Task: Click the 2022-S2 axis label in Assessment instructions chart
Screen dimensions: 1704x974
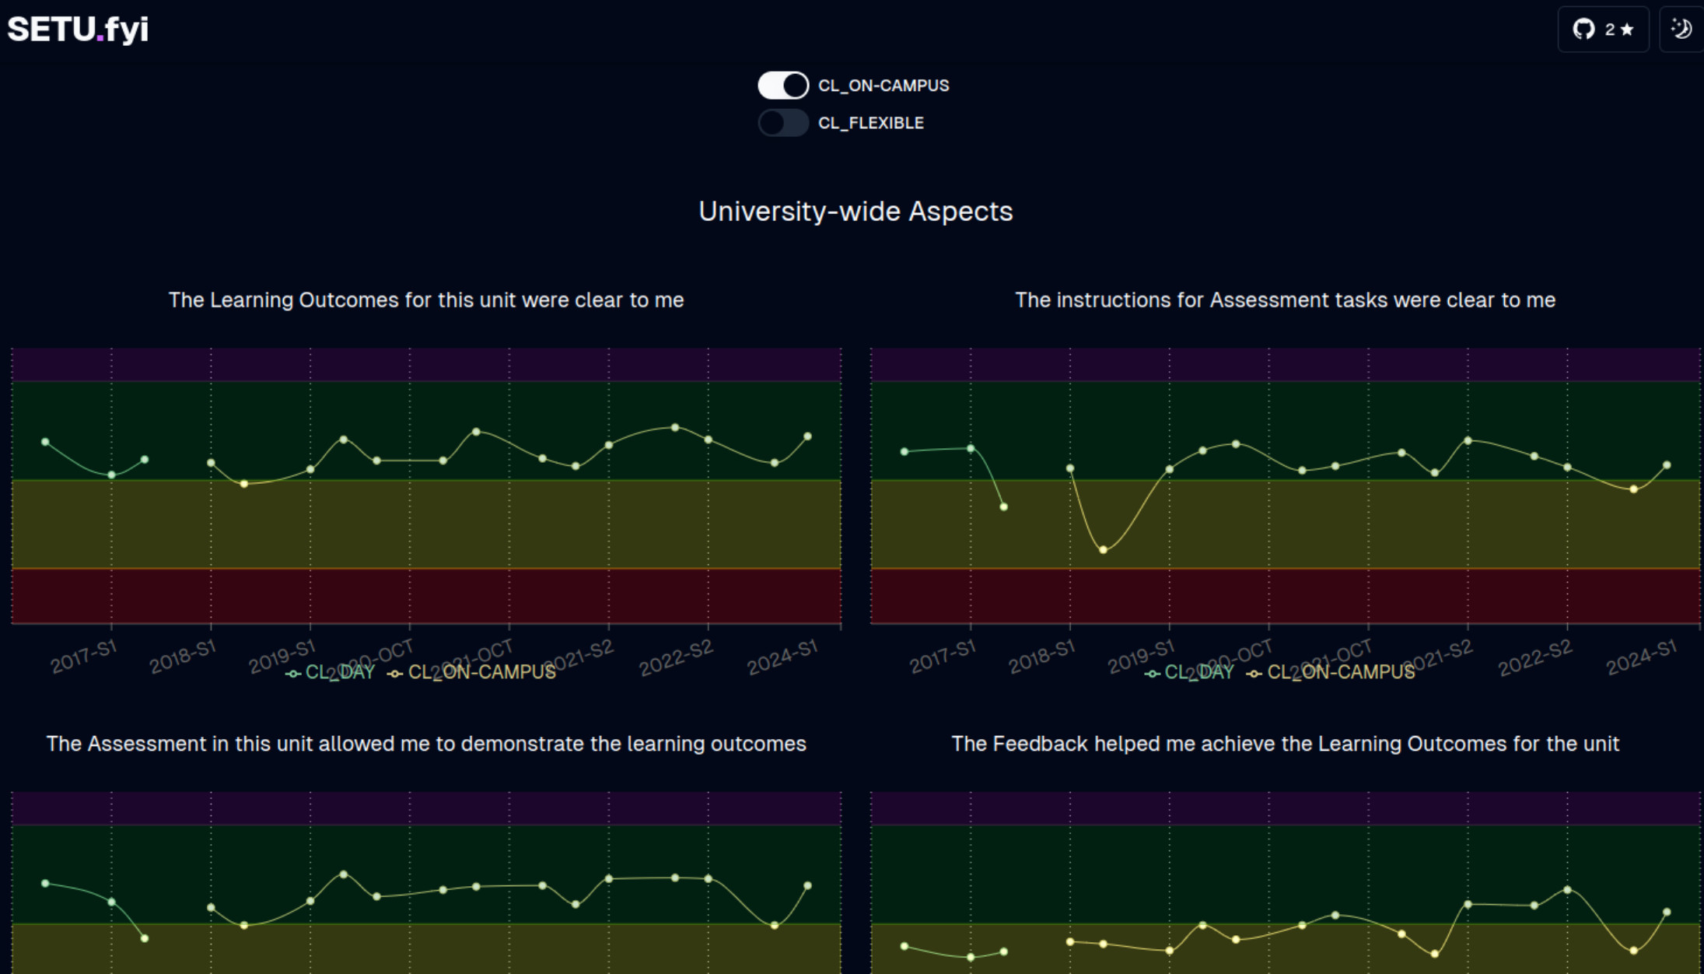Action: 1535,658
